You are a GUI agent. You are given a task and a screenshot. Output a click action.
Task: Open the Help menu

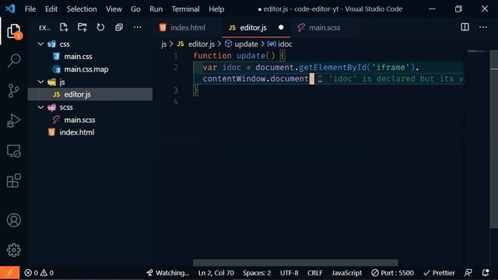(216, 9)
